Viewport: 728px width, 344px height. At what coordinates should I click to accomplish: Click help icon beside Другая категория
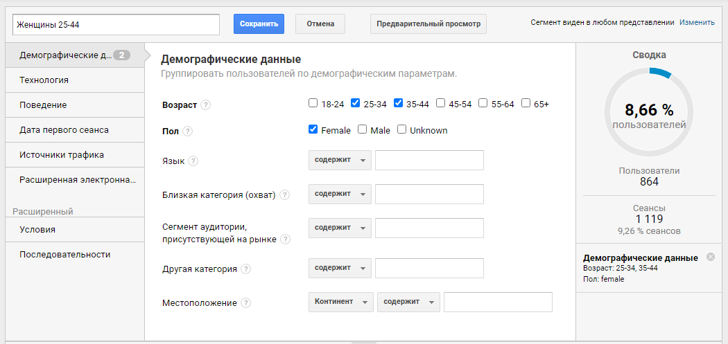tap(246, 269)
